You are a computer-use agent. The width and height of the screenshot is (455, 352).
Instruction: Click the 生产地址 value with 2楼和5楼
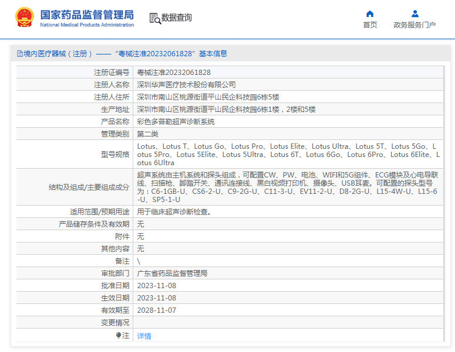(x=227, y=109)
